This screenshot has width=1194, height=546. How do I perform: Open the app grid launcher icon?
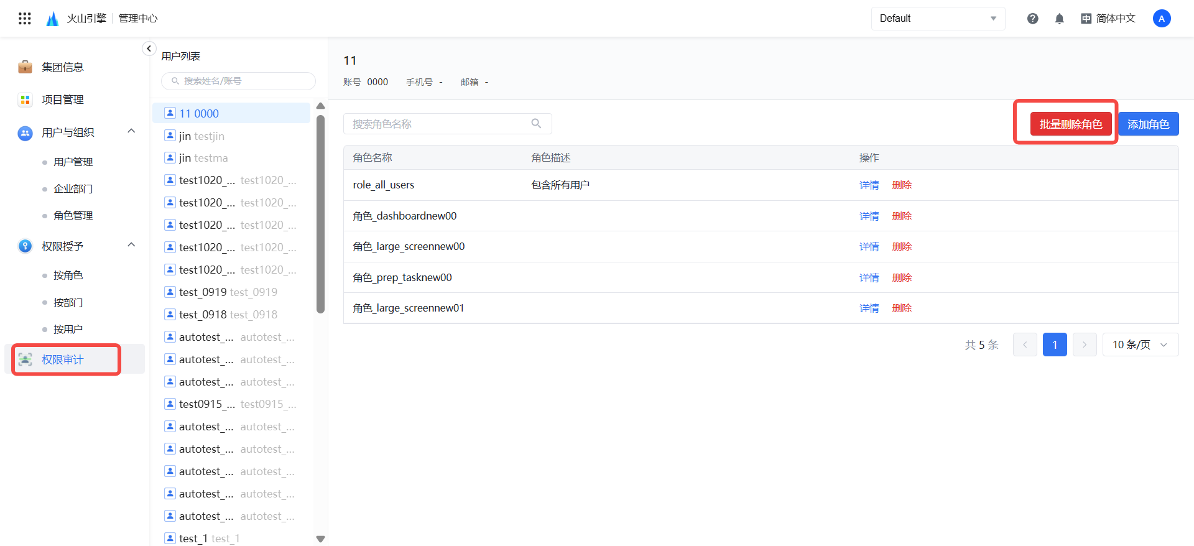point(25,19)
